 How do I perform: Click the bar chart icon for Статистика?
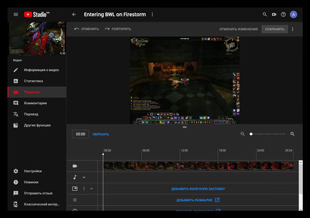[x=16, y=81]
